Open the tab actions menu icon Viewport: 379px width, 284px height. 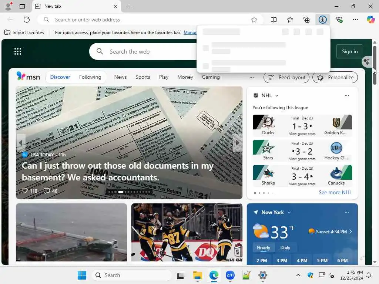click(x=22, y=6)
